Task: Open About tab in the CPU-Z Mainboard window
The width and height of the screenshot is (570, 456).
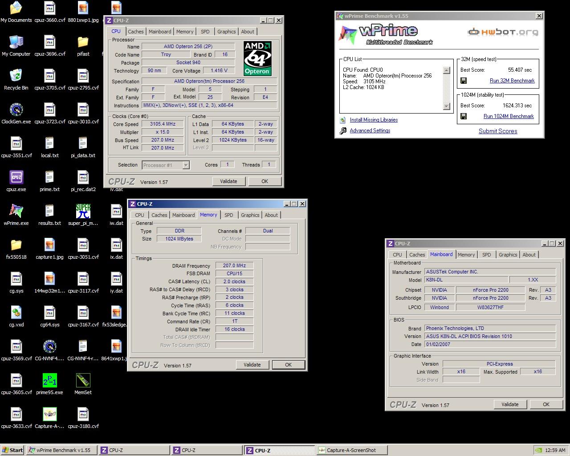Action: pos(529,255)
